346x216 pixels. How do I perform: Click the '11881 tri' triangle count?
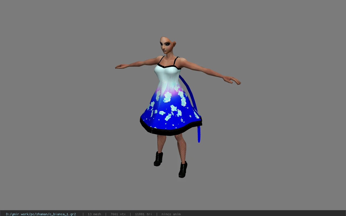(143, 214)
